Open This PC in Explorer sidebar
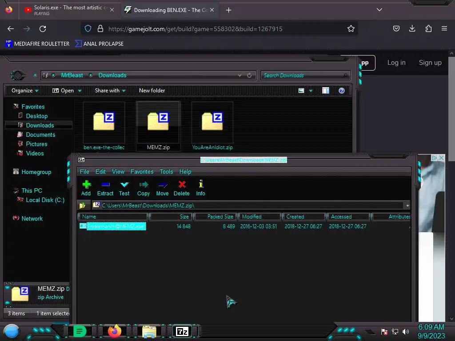The height and width of the screenshot is (341, 455). (x=32, y=190)
